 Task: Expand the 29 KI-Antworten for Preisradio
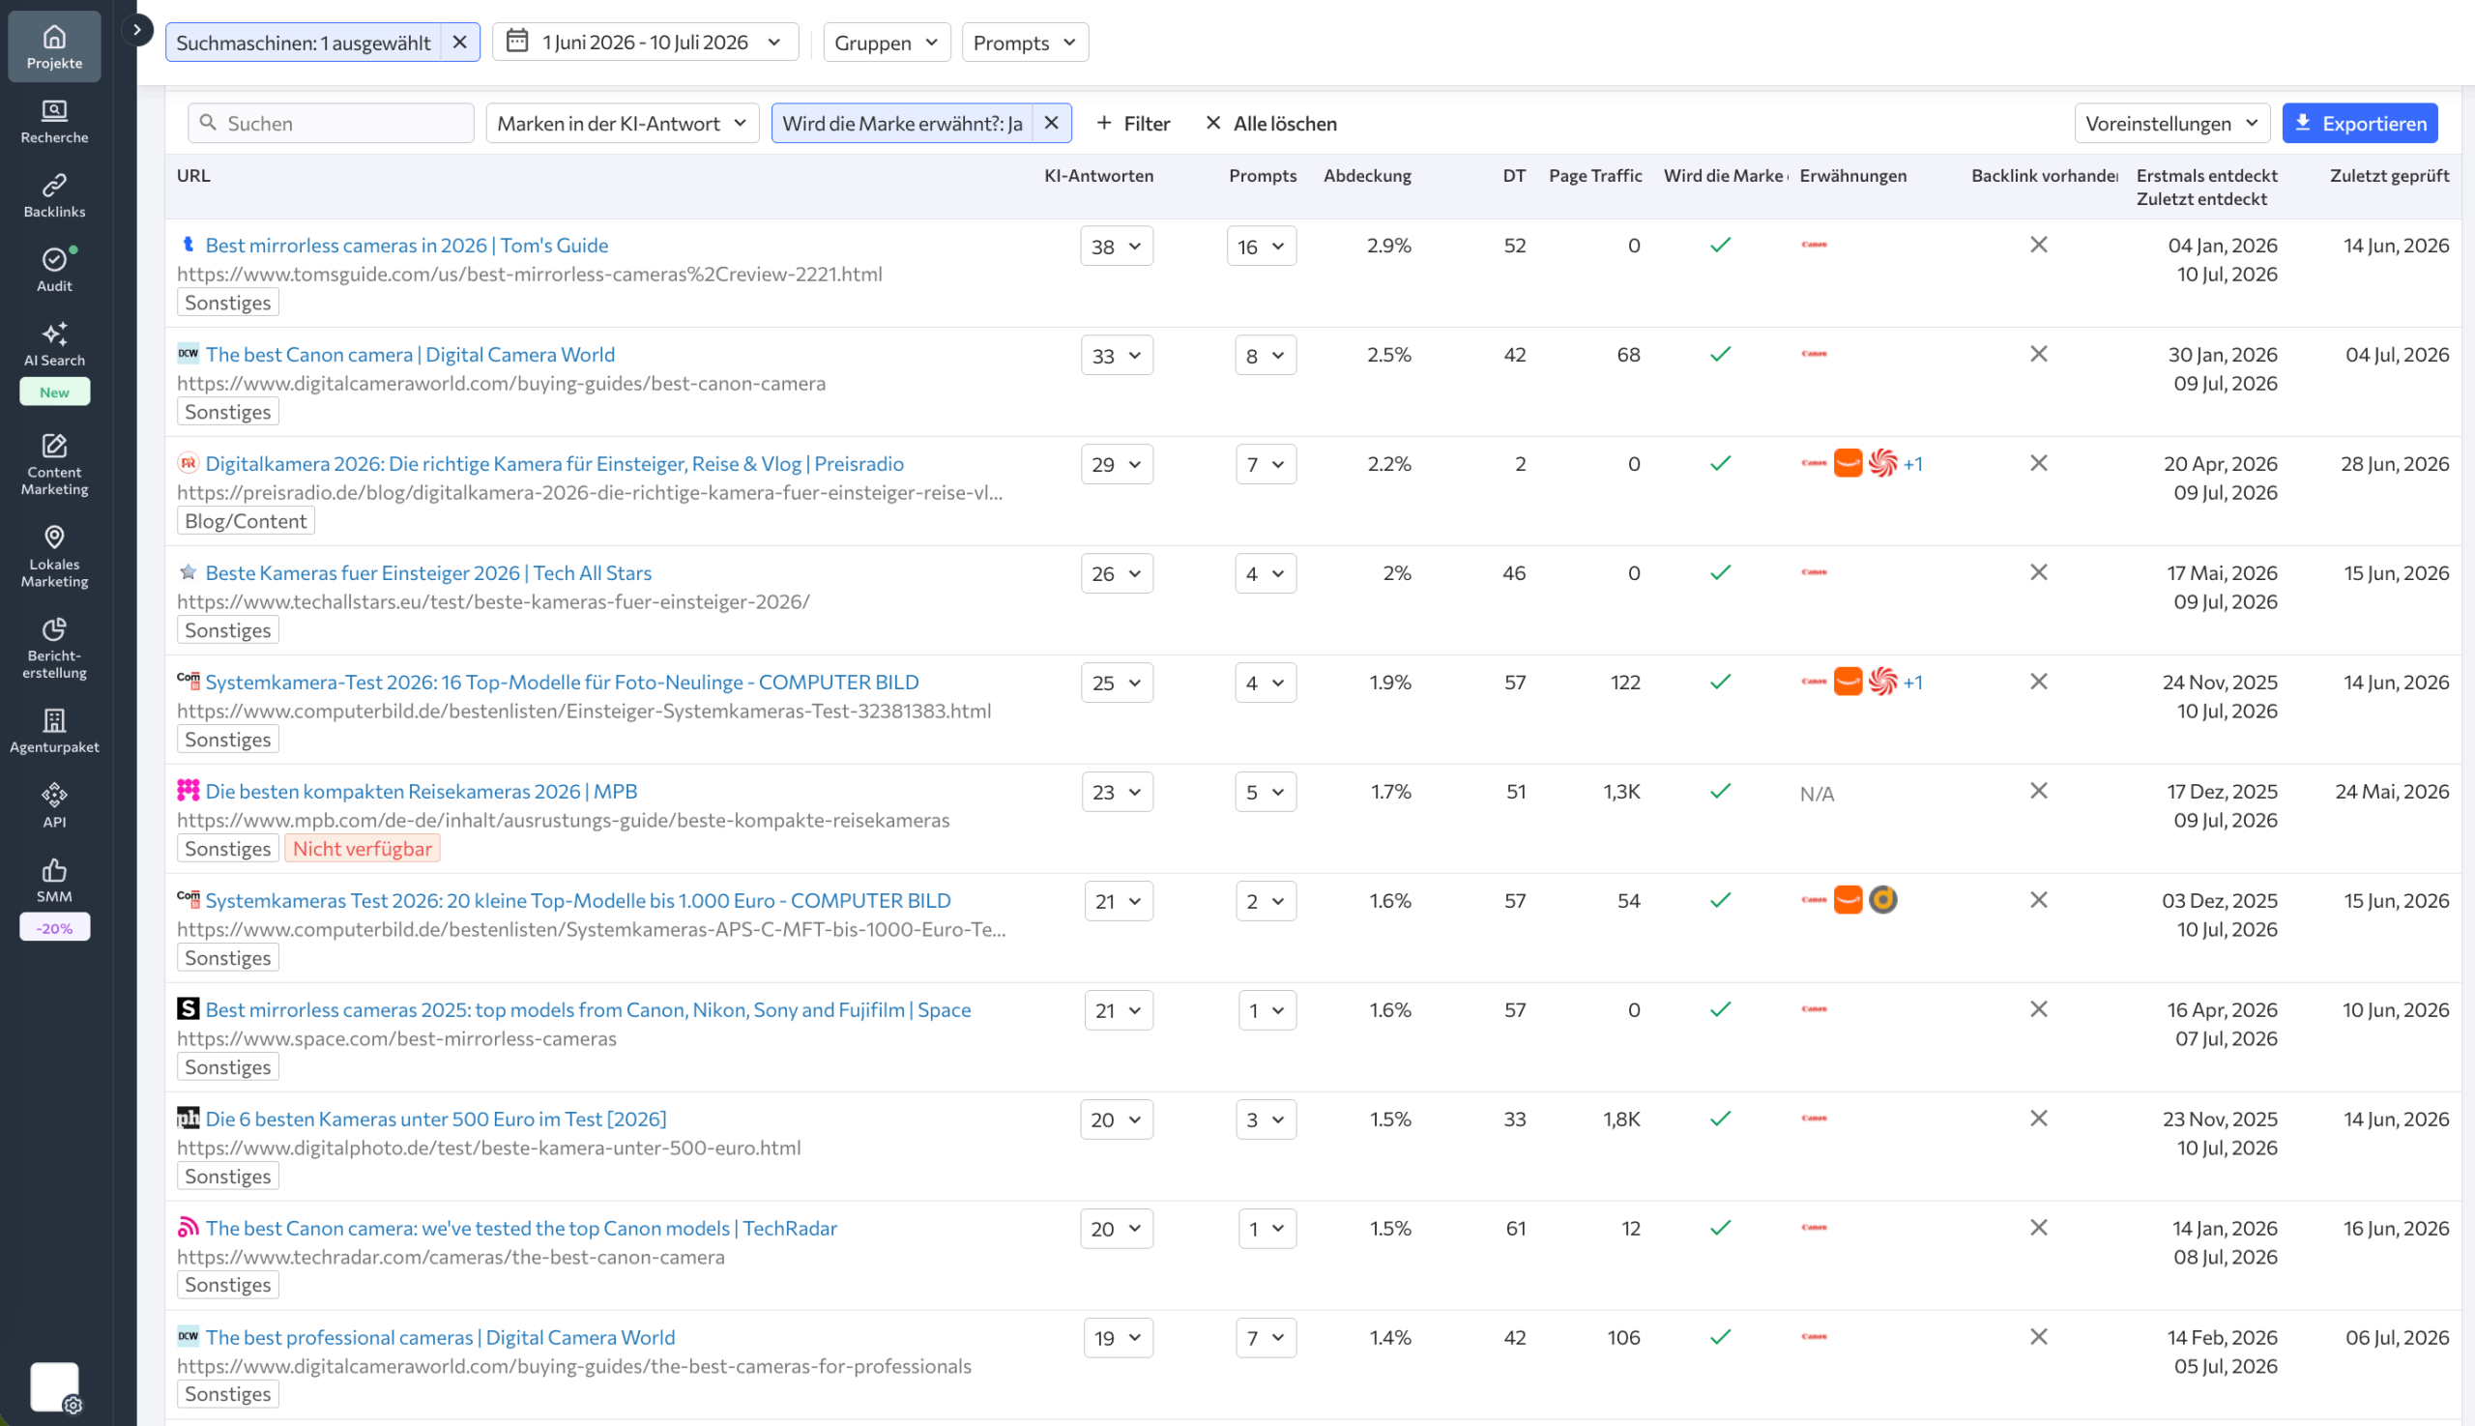(1117, 464)
